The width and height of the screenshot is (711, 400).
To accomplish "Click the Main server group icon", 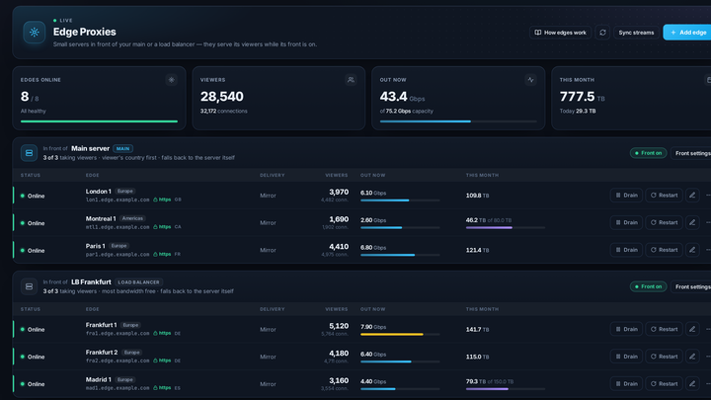I will (x=29, y=153).
